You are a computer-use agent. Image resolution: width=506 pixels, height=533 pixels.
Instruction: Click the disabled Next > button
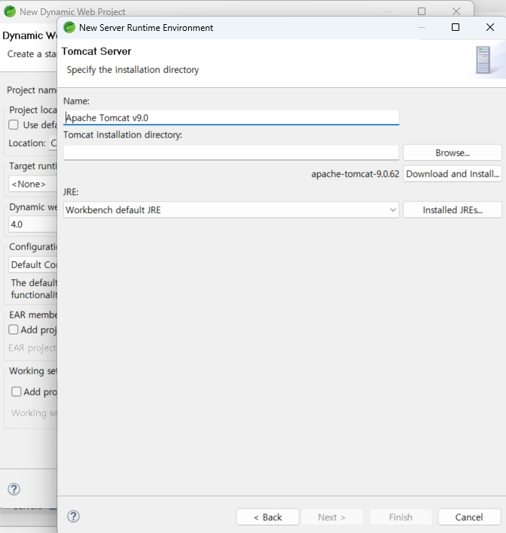pos(332,517)
